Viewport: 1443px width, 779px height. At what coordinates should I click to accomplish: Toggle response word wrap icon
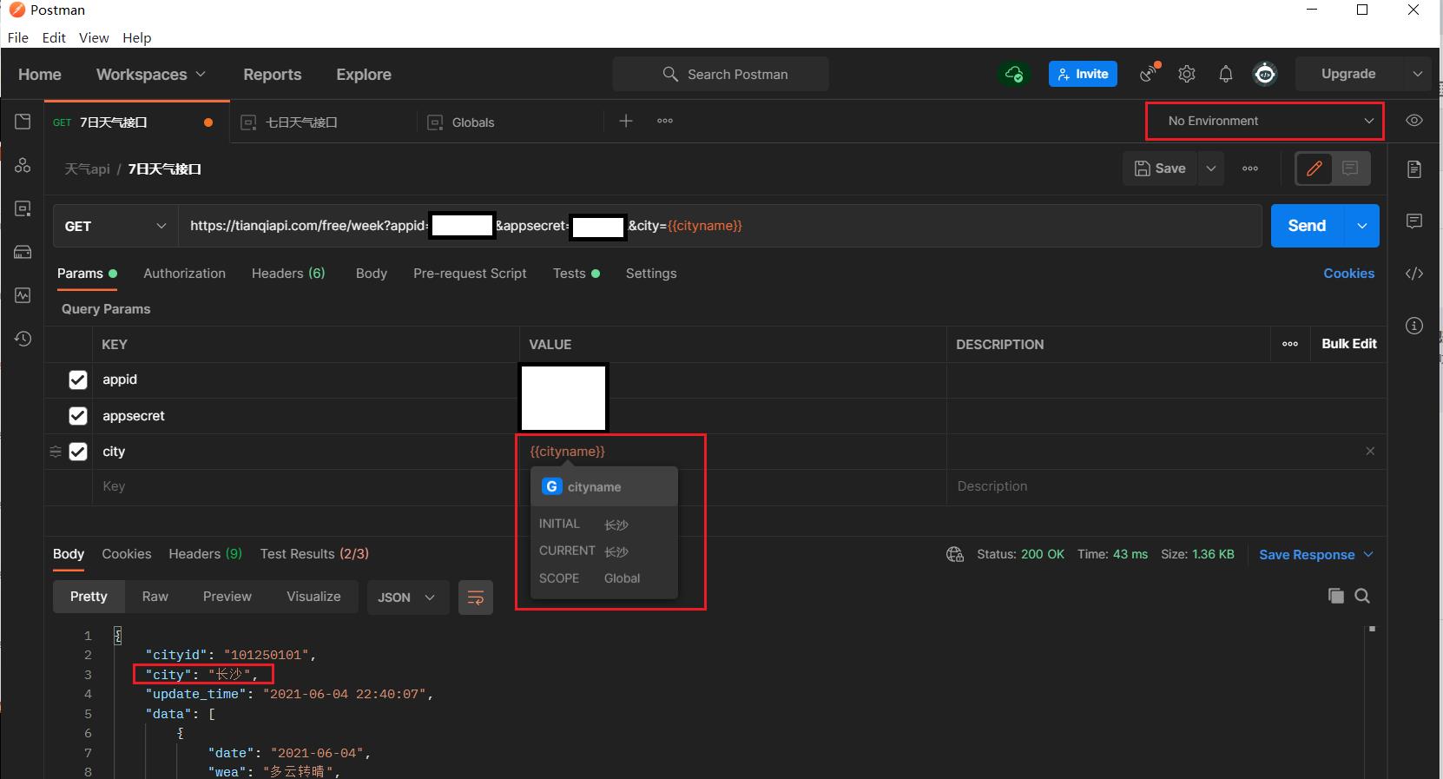pyautogui.click(x=476, y=597)
